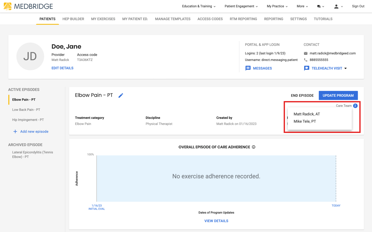
Task: Expand the Telehealth Visit dropdown arrow
Action: click(x=345, y=68)
